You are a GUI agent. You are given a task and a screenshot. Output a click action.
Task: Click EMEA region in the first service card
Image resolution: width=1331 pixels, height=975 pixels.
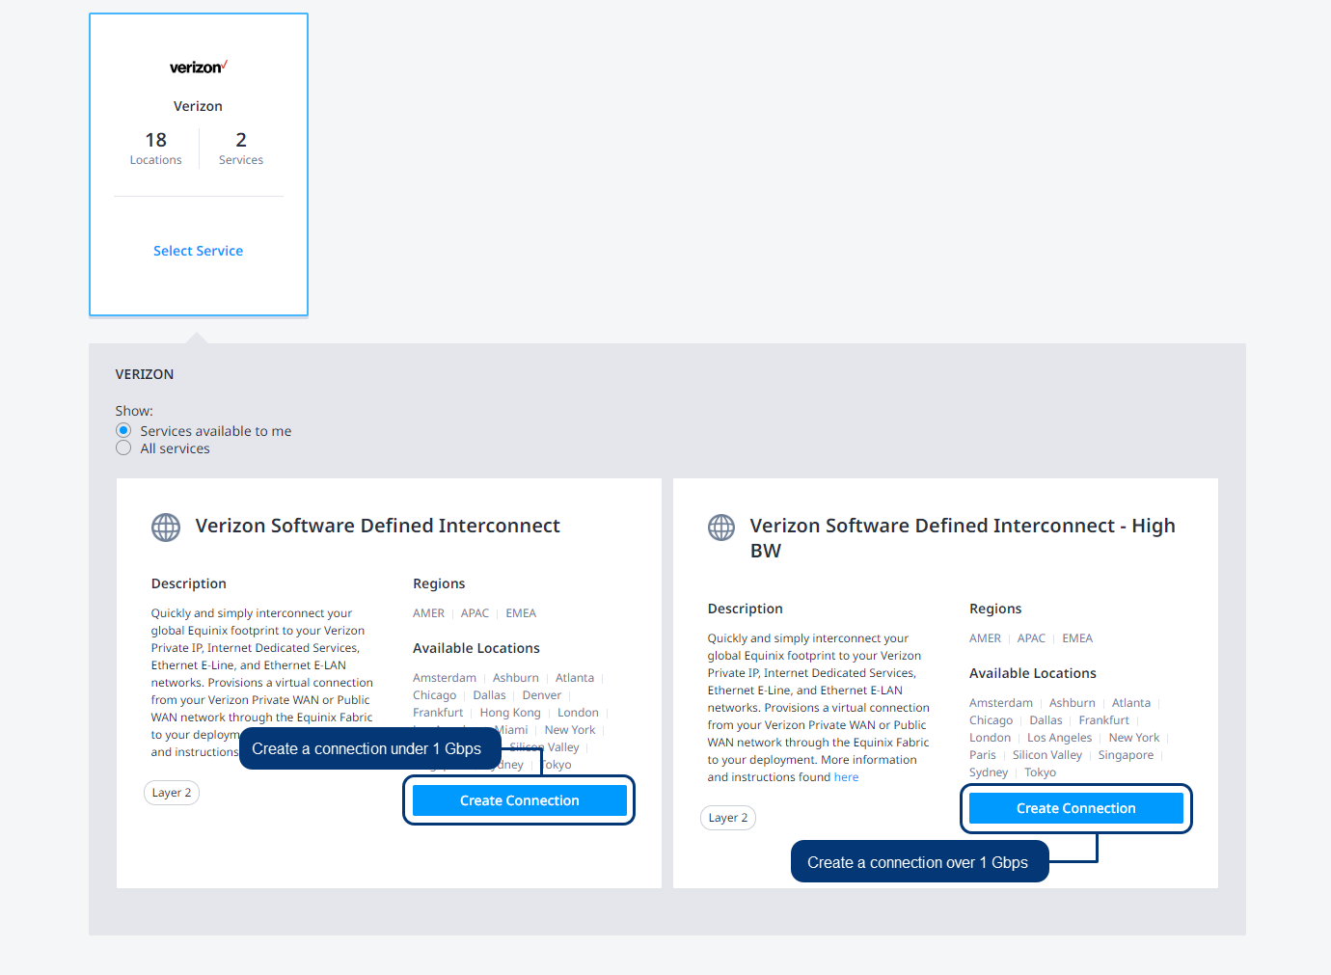521,613
